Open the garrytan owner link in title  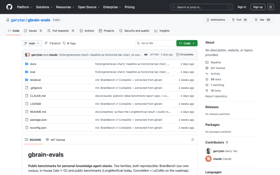(18, 20)
